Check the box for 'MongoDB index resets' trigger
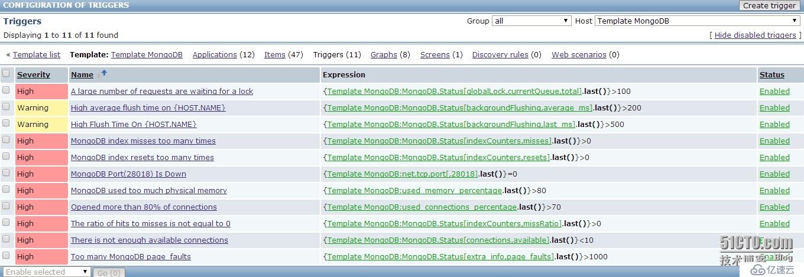This screenshot has width=804, height=277. click(x=6, y=157)
